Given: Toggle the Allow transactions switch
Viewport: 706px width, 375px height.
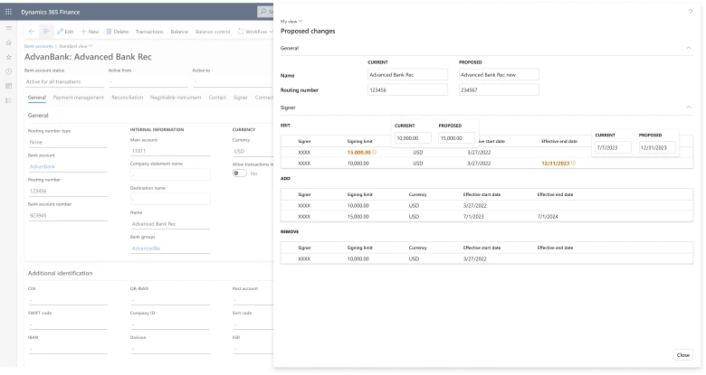Looking at the screenshot, I should (x=240, y=173).
